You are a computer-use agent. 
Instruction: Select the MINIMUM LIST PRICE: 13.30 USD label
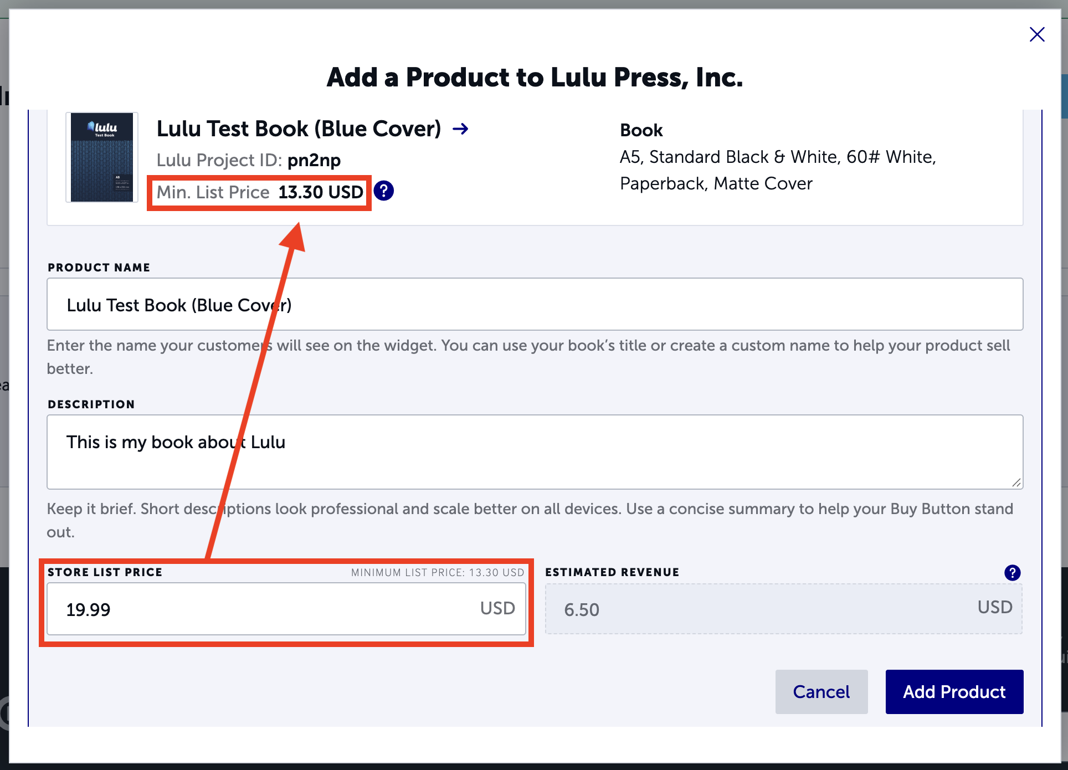click(438, 573)
